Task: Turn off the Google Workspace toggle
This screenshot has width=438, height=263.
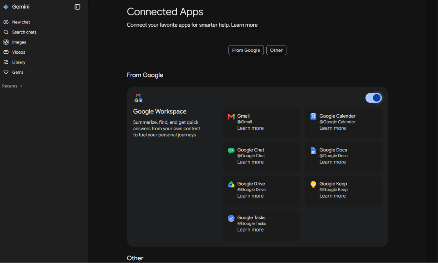Action: click(373, 98)
